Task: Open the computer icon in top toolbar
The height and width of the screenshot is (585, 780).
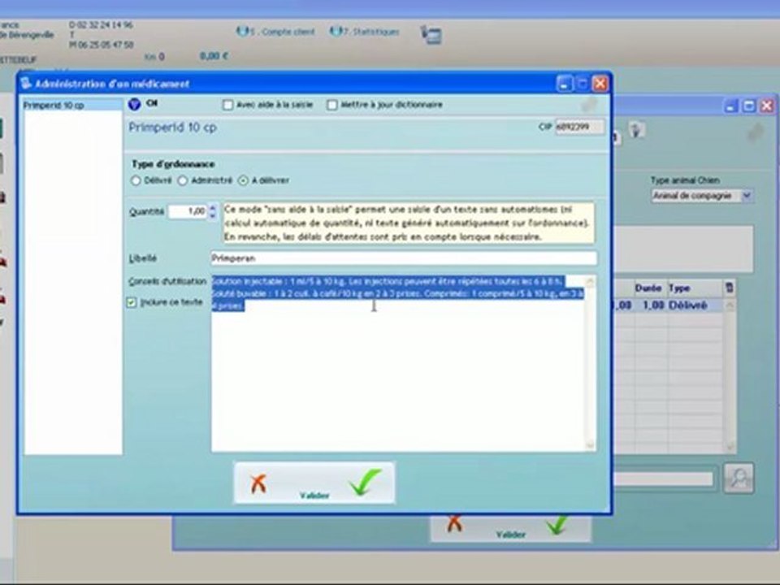Action: [431, 34]
